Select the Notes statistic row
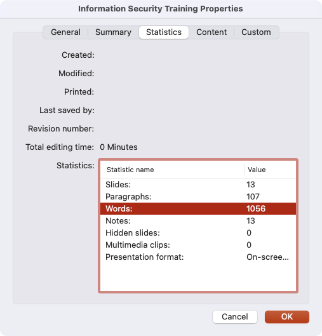Image resolution: width=322 pixels, height=336 pixels. tap(198, 220)
